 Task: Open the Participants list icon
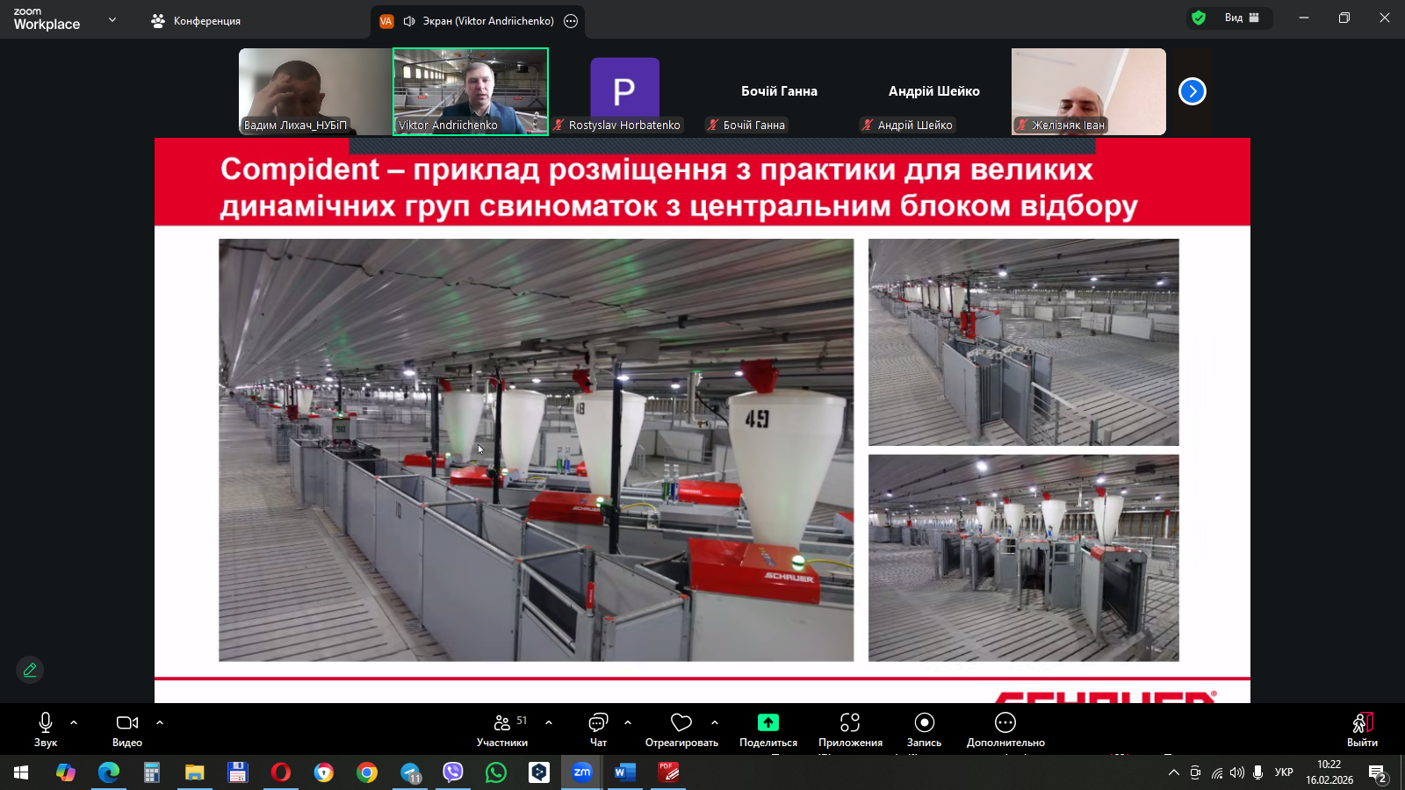click(502, 722)
